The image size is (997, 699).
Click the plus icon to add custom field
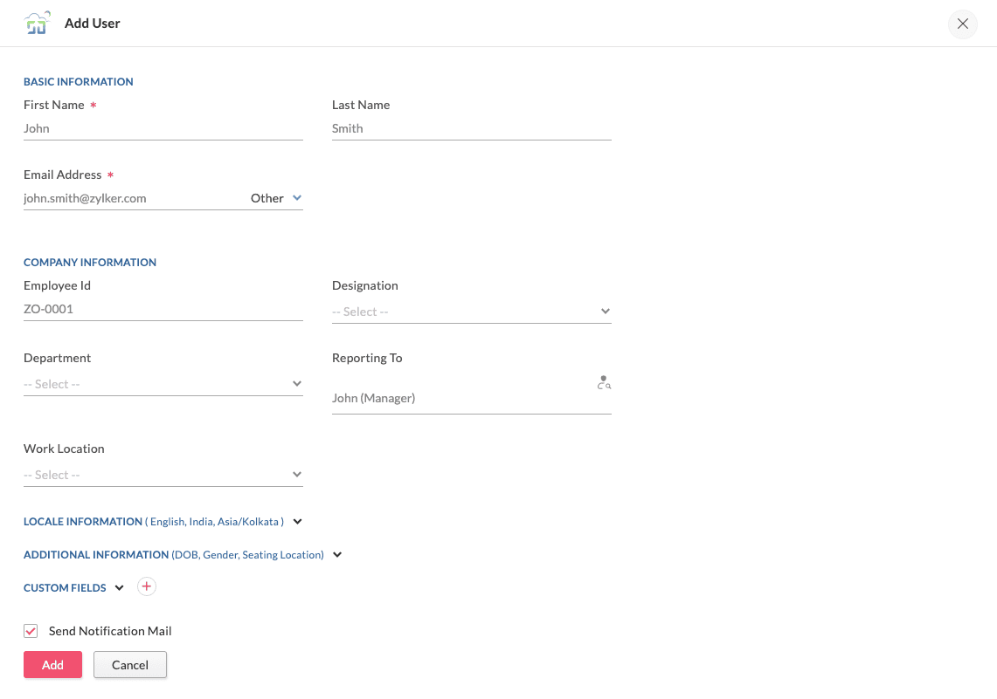tap(147, 587)
